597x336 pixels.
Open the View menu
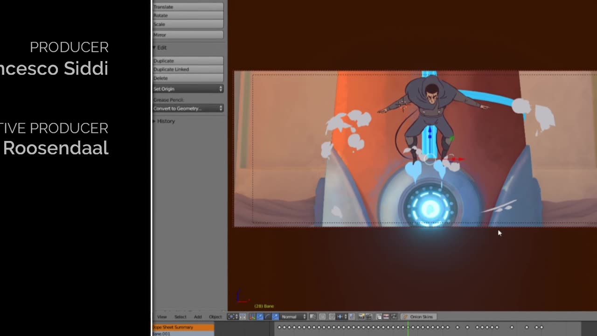point(162,317)
